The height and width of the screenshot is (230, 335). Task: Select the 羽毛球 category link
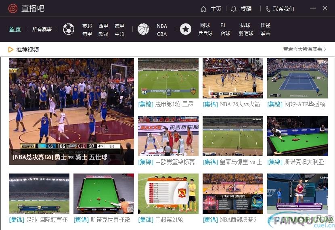pyautogui.click(x=246, y=33)
